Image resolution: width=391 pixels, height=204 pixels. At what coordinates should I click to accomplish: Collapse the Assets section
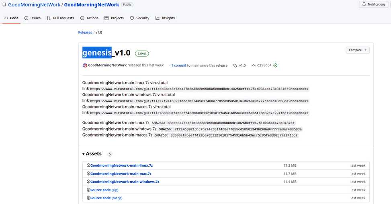(x=92, y=154)
